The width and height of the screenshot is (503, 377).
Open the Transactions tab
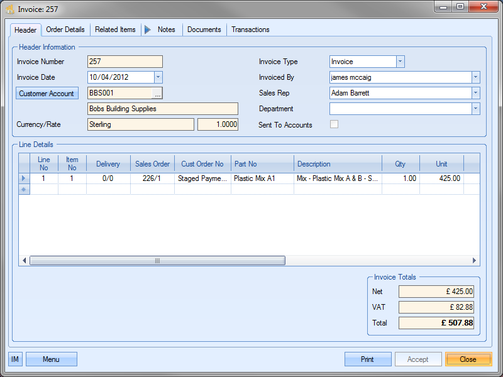tap(250, 30)
